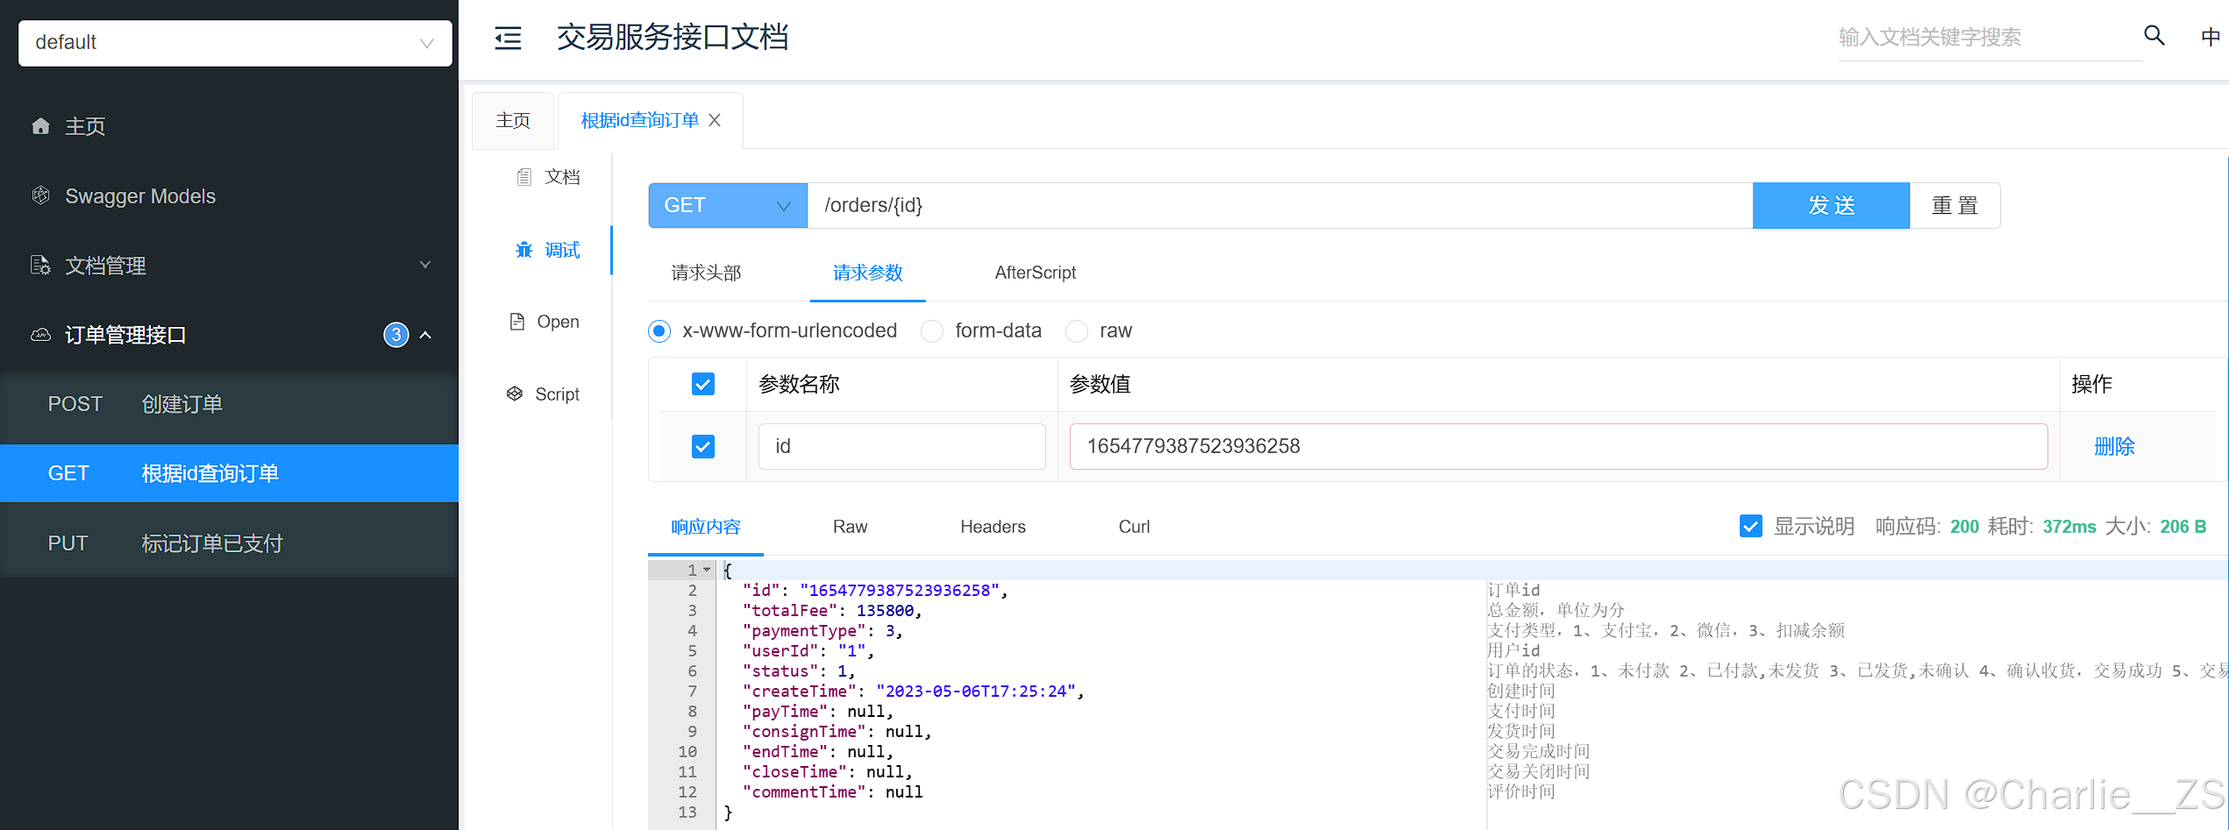Click the 文档管理 document icon
Image resolution: width=2229 pixels, height=830 pixels.
40,265
